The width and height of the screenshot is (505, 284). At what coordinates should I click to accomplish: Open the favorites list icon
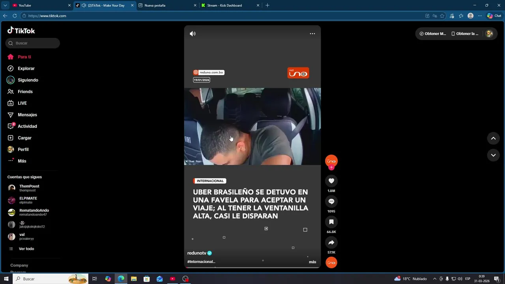coord(461,16)
